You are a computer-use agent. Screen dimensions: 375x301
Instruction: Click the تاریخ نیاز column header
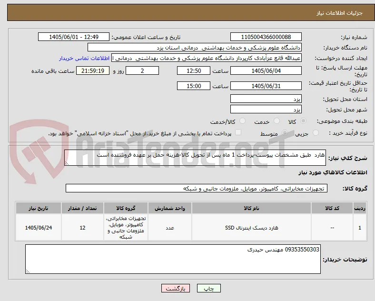[39, 208]
